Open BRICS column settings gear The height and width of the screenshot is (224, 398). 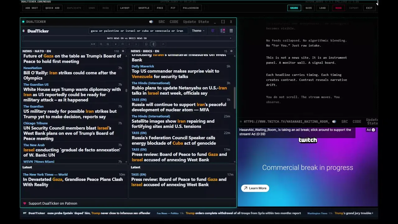coord(231,51)
